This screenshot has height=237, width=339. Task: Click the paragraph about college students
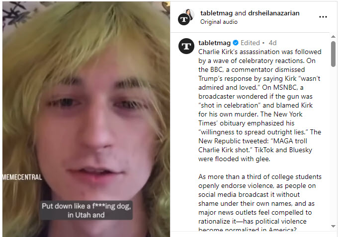[x=259, y=203]
